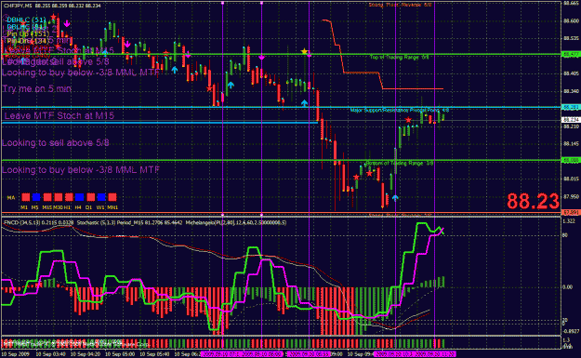Click the green 88.477 price tag
Image resolution: width=581 pixels, height=358 pixels.
571,54
